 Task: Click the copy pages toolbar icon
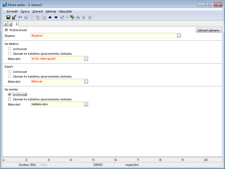[x=38, y=17]
